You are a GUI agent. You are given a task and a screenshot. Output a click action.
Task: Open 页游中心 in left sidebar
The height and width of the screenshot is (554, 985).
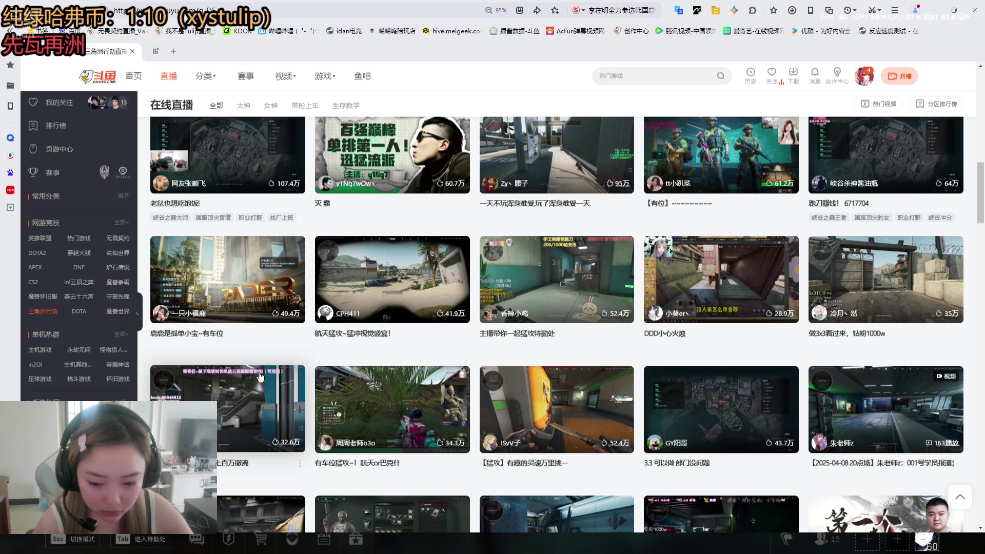[x=59, y=149]
